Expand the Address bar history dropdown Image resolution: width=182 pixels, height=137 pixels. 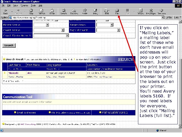[x=163, y=18]
